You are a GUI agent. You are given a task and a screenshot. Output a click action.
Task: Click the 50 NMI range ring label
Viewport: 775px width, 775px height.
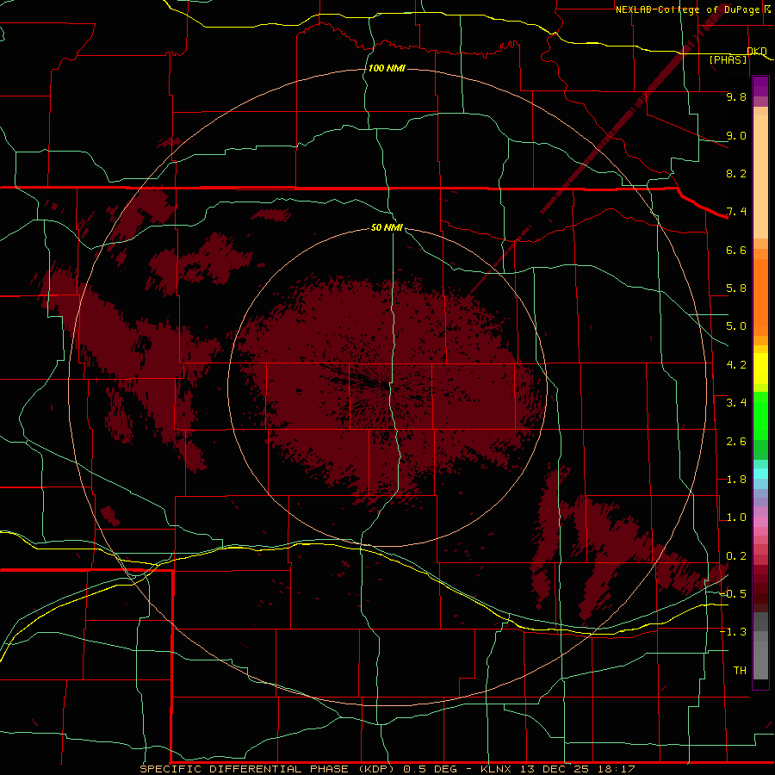point(387,227)
